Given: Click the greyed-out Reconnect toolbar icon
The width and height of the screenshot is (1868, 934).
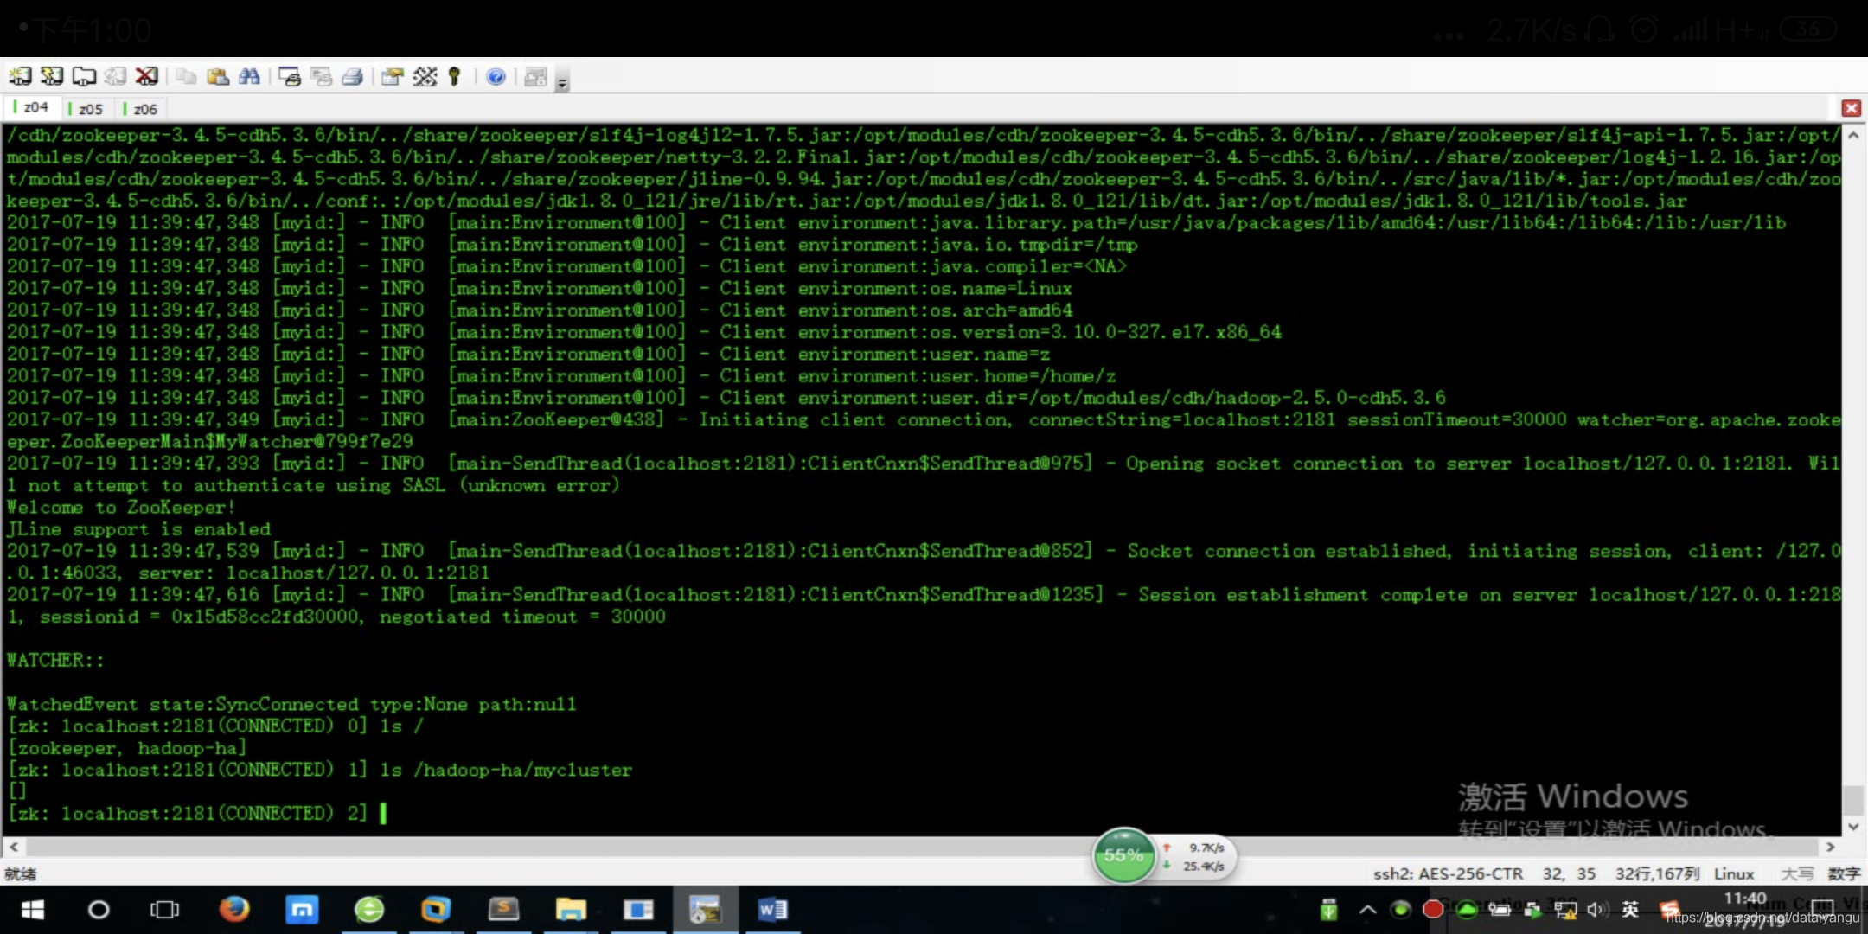Looking at the screenshot, I should point(115,77).
